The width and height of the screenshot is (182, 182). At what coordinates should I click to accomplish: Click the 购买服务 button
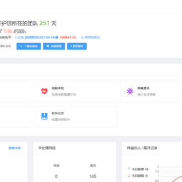(77, 46)
